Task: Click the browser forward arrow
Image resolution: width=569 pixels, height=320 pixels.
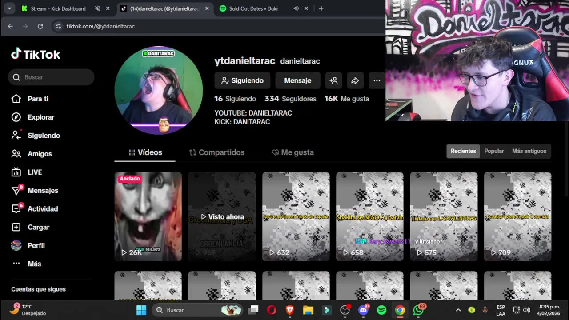Action: click(x=25, y=26)
